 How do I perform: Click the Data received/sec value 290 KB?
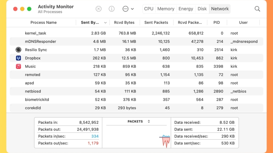coord(228,136)
